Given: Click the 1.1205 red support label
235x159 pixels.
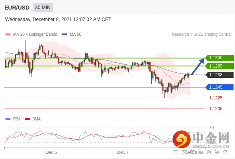Looking at the screenshot, I should coord(216,109).
